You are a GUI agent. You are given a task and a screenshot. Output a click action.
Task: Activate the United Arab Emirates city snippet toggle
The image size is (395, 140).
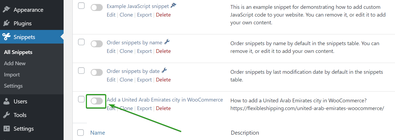[97, 101]
